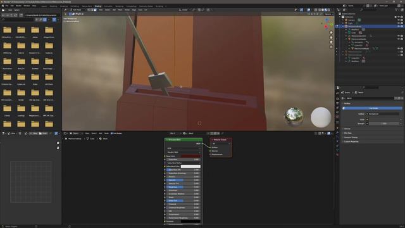Toggle render camera icon for Collection row
Screen dimensions: 405x228
pos(402,17)
